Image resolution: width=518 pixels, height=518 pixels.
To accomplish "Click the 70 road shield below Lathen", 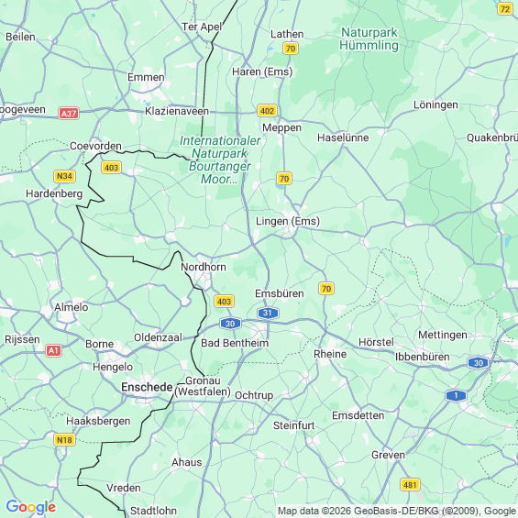I will click(x=291, y=49).
